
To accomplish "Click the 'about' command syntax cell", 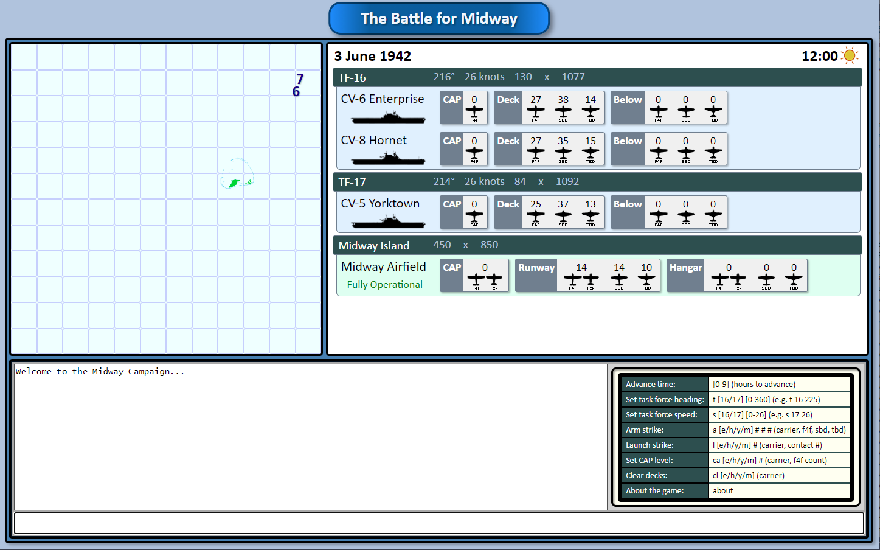I will 779,490.
